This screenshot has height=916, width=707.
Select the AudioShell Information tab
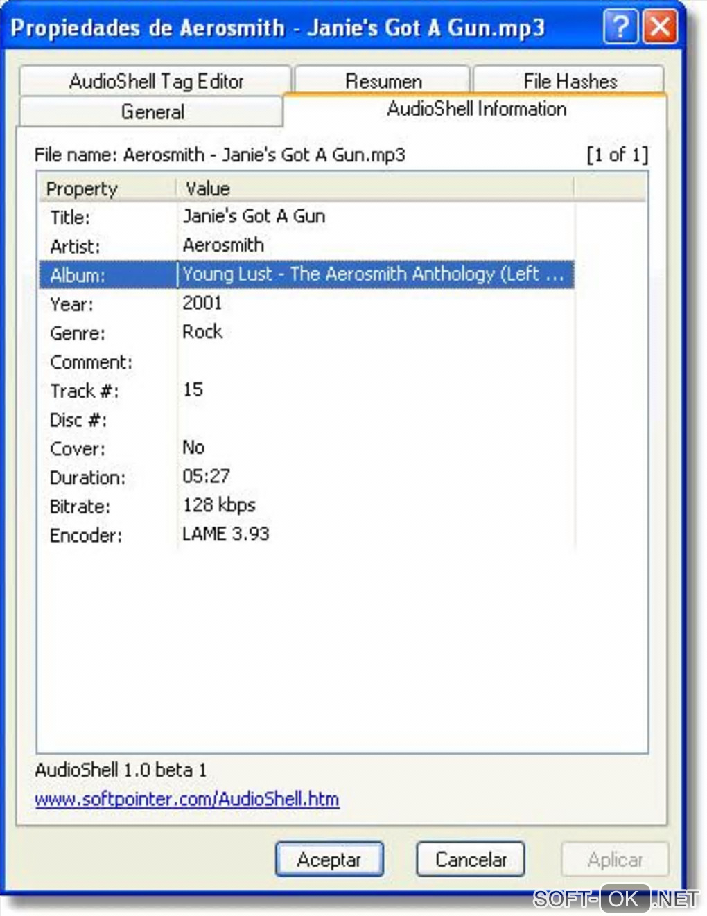[476, 109]
